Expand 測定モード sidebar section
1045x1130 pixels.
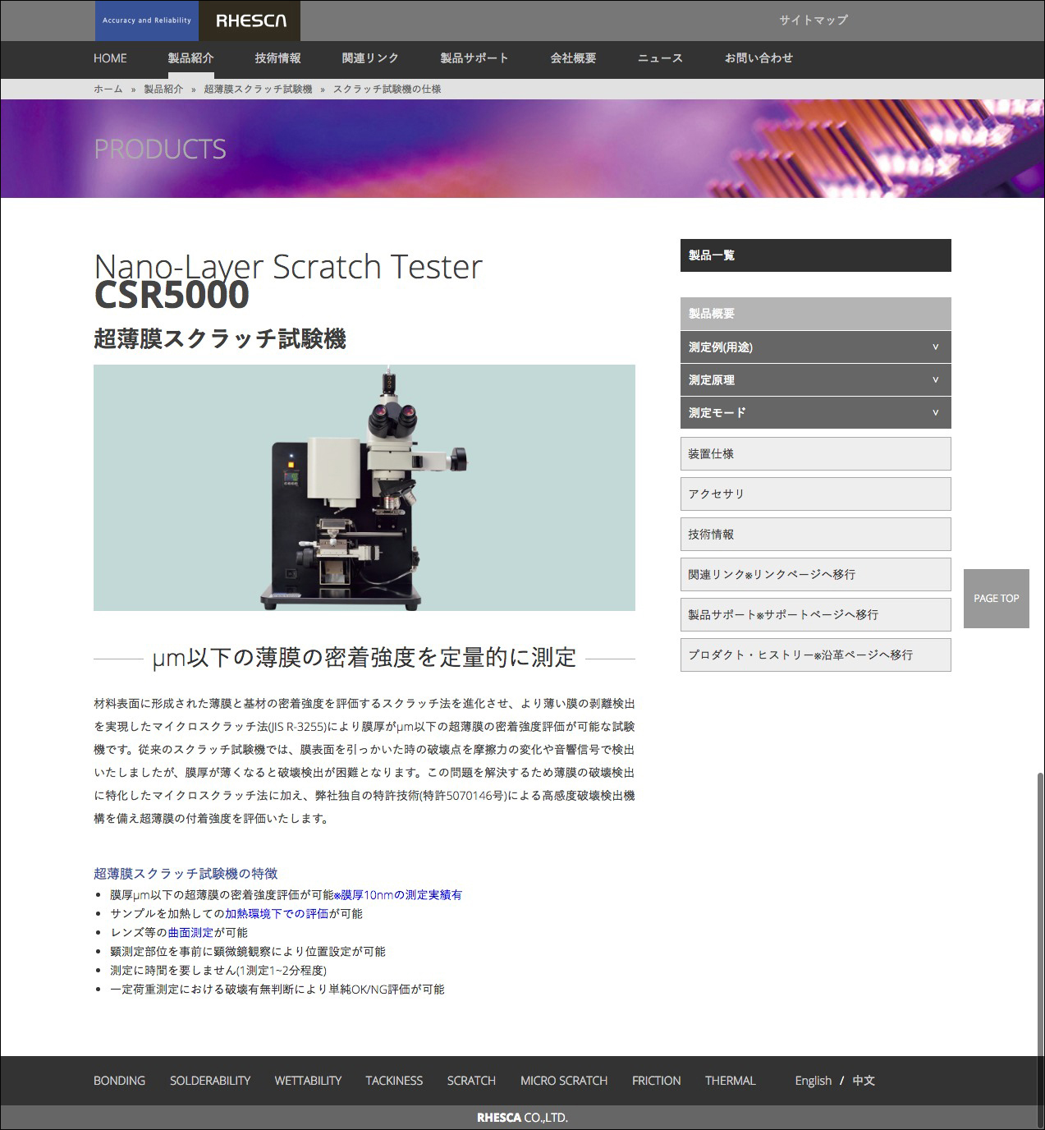coord(816,413)
